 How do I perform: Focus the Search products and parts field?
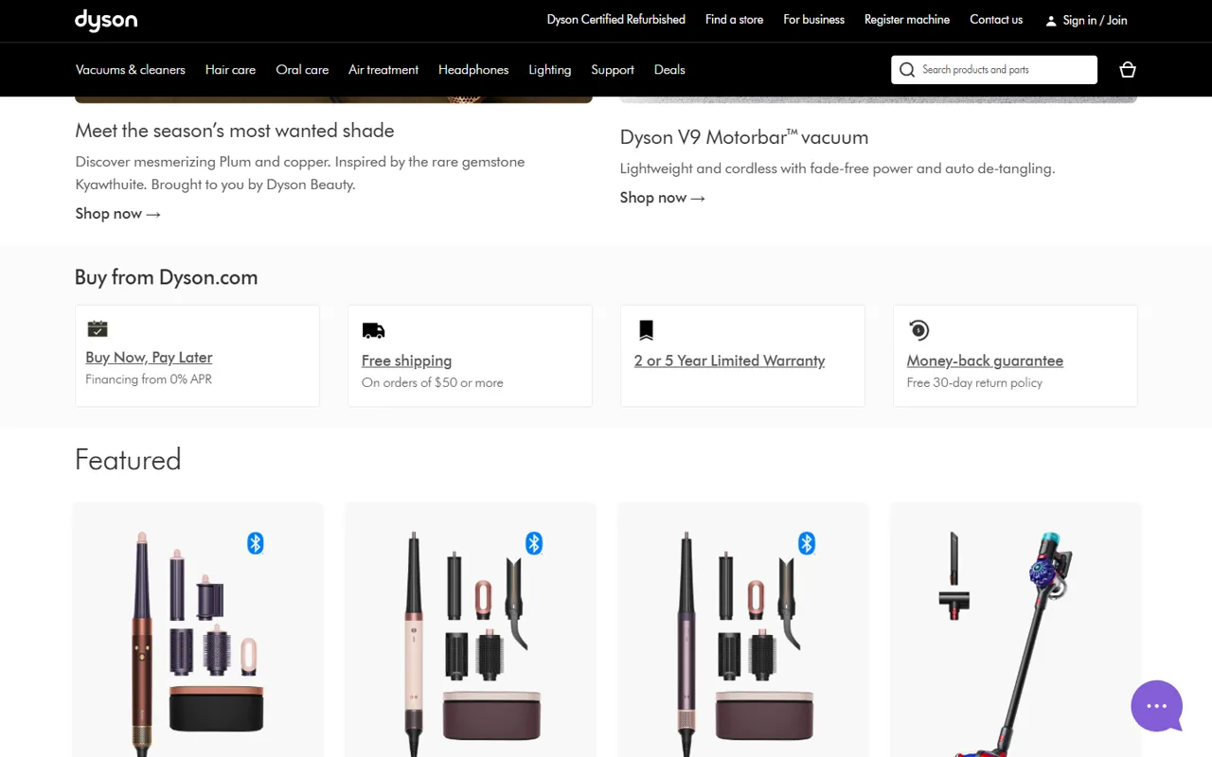click(x=994, y=70)
